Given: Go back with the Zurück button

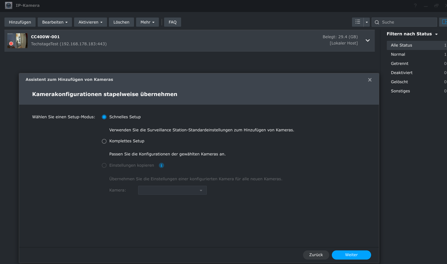Looking at the screenshot, I should 316,255.
